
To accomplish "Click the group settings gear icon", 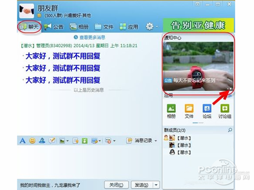I will coord(149,26).
